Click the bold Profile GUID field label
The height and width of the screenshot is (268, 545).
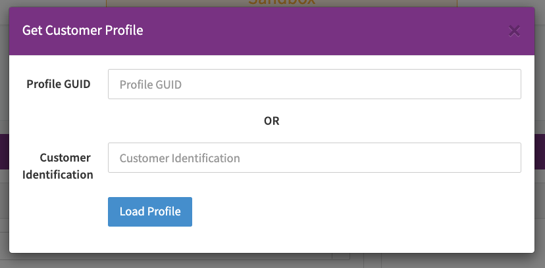pos(59,84)
